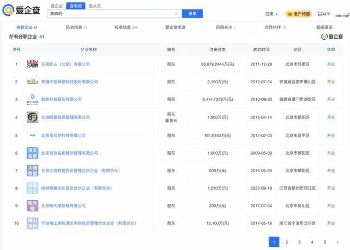Click the 2023-09-18 founding date cell
Image resolution: width=350 pixels, height=250 pixels.
261,188
